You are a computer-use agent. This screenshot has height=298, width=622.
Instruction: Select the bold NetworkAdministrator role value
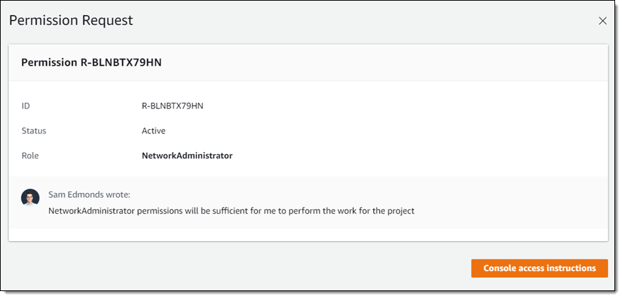(x=187, y=156)
